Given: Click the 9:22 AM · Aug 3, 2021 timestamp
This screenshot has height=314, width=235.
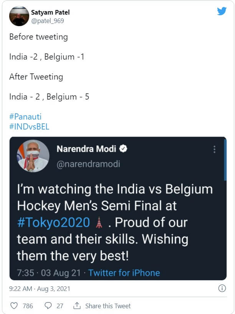Looking at the screenshot, I should click(40, 288).
